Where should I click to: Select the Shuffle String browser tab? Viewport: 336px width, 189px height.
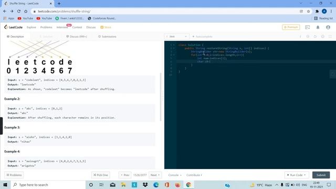[28, 4]
